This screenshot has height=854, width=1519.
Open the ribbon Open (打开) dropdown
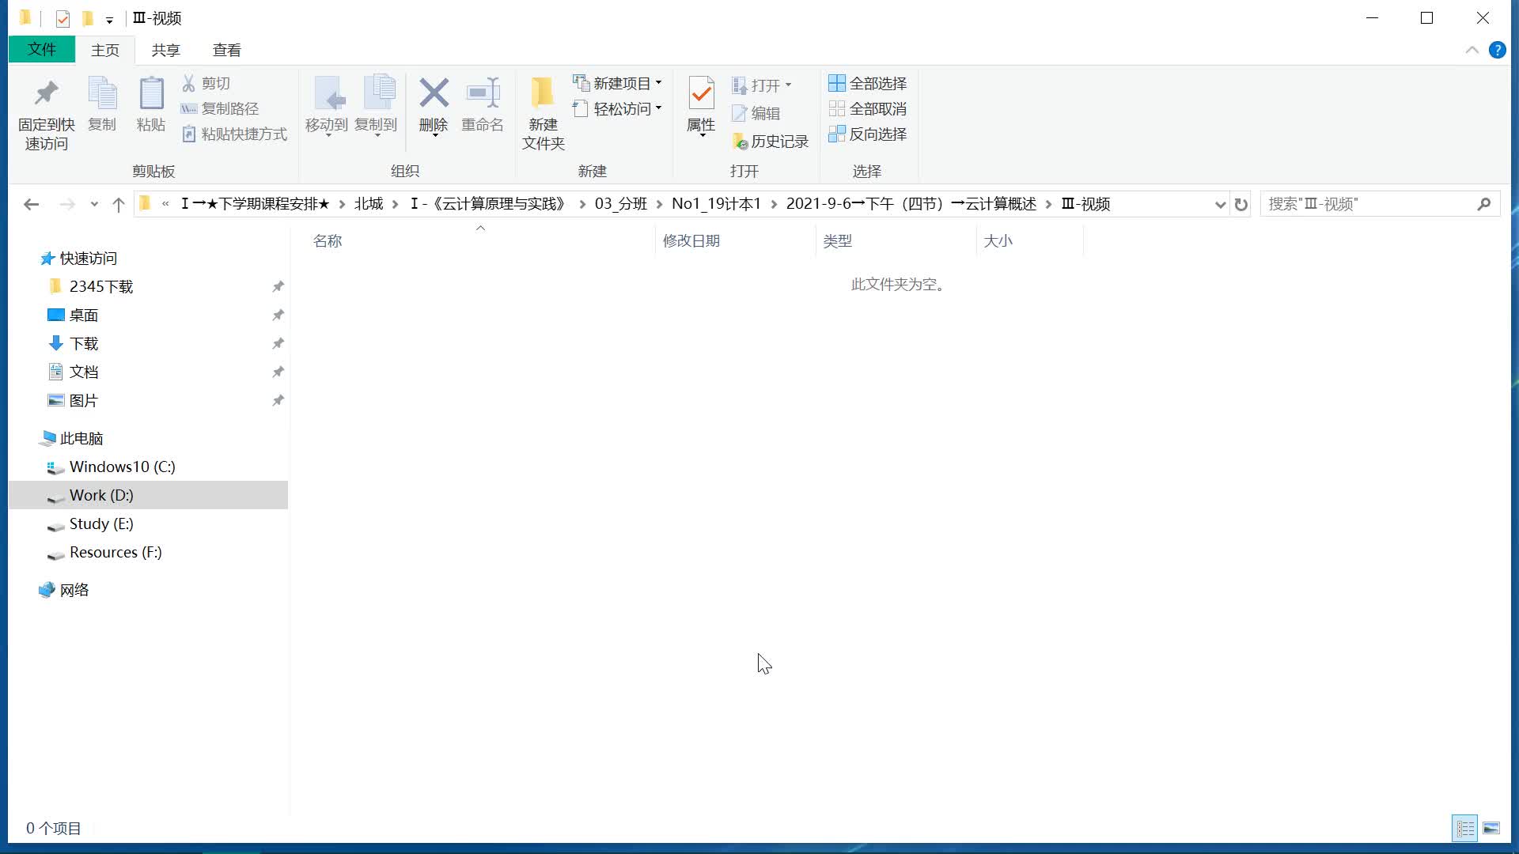(x=761, y=85)
